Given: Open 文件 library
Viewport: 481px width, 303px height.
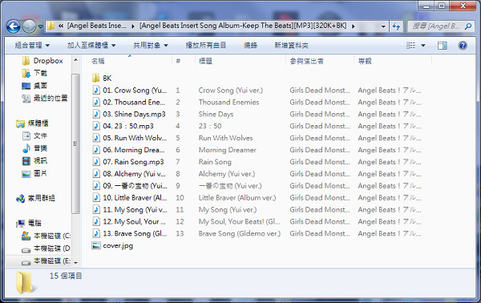Looking at the screenshot, I should (34, 135).
